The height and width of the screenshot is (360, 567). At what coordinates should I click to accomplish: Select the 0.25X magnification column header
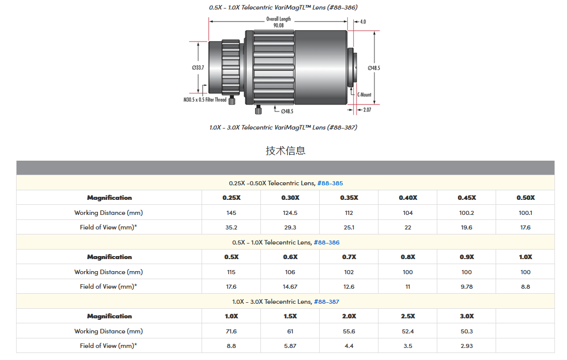click(231, 198)
